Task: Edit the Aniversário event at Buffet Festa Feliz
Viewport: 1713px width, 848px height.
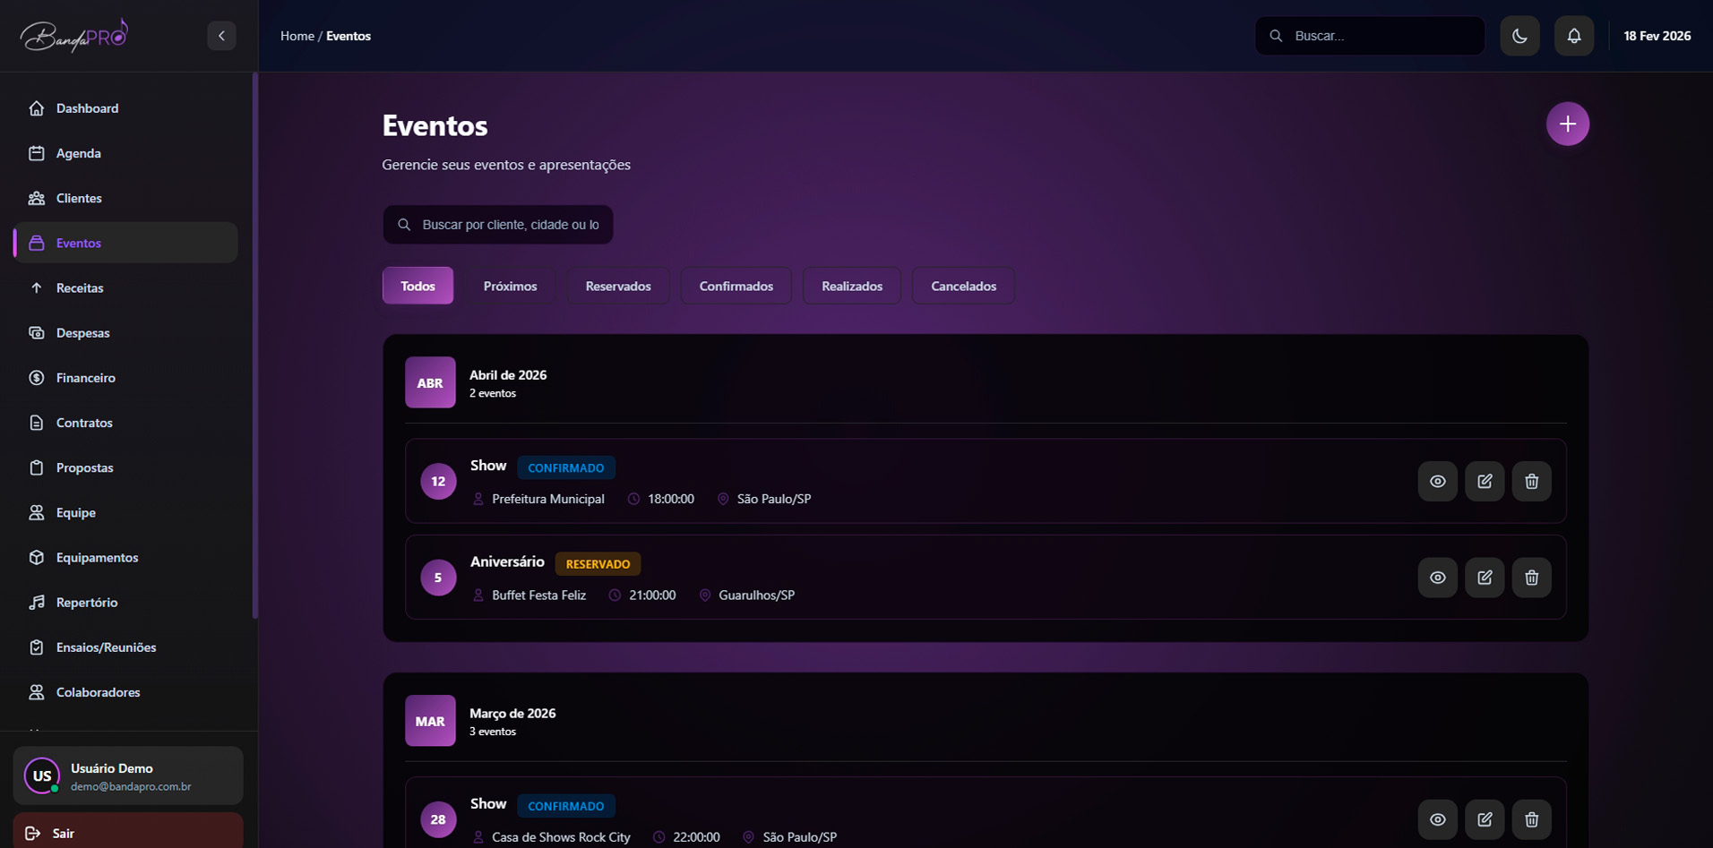Action: [1484, 578]
